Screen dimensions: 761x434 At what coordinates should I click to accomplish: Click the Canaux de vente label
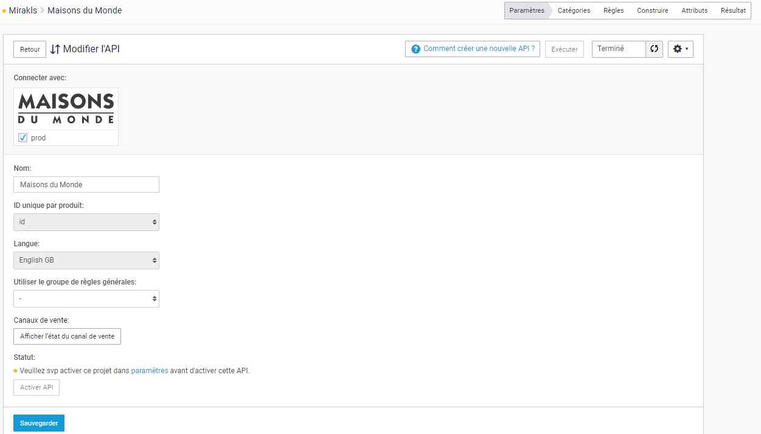pos(41,320)
